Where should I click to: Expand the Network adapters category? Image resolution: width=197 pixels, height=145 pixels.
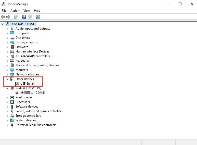(x=7, y=75)
